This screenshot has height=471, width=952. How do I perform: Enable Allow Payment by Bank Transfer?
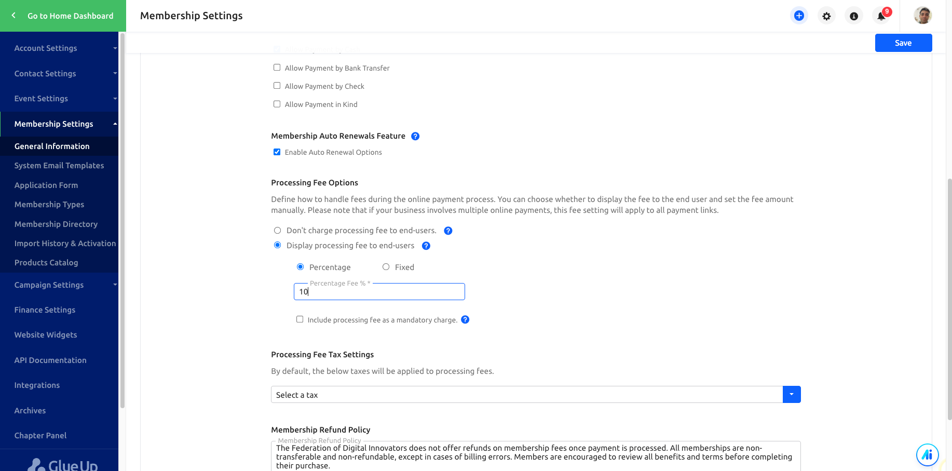[277, 68]
